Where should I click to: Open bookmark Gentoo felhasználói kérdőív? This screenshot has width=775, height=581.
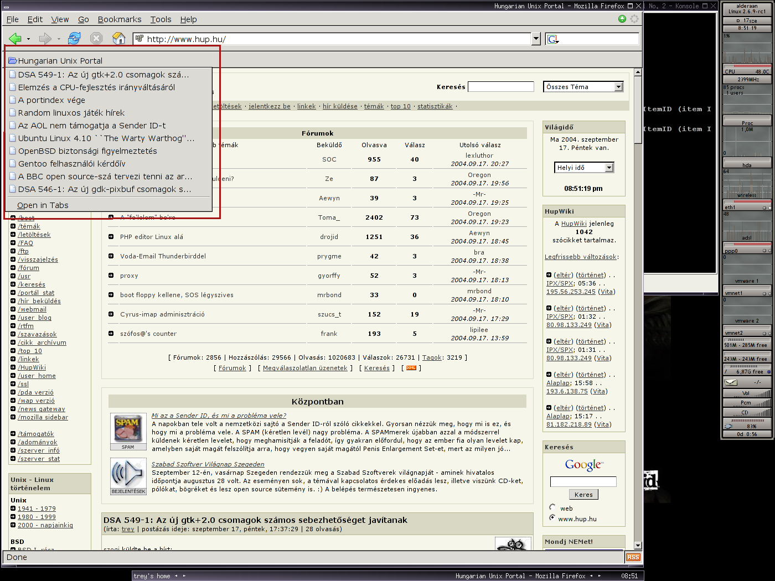pos(109,164)
